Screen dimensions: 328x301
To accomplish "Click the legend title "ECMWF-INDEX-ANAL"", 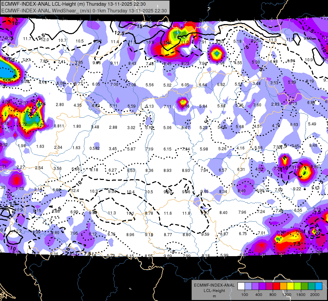I will pyautogui.click(x=214, y=285).
